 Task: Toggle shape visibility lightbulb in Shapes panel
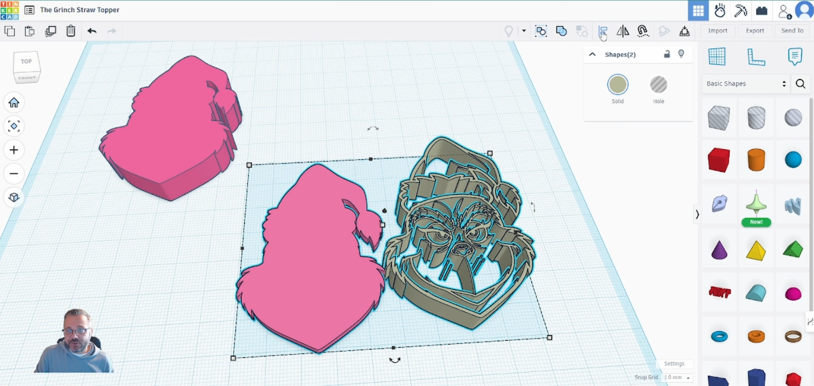(681, 54)
